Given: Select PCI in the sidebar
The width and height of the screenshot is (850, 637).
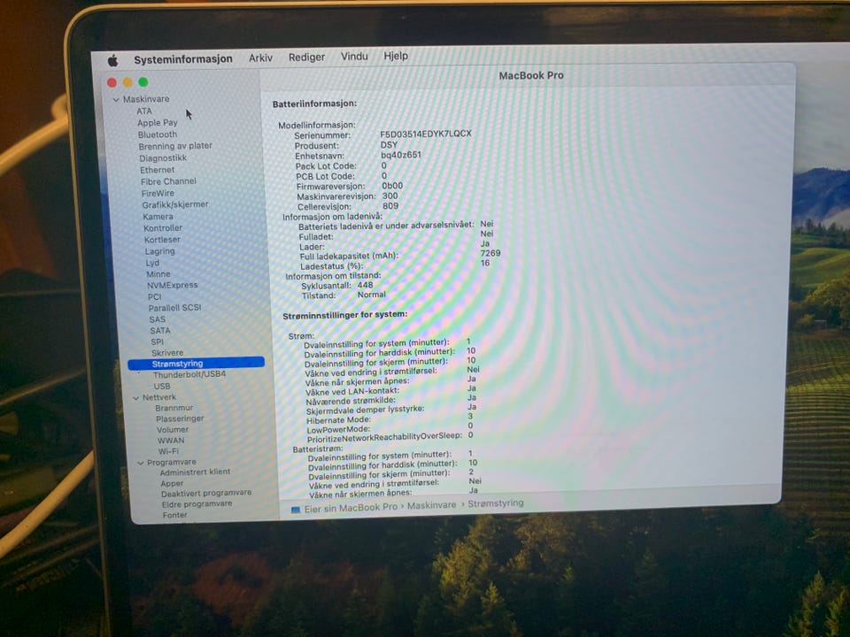Looking at the screenshot, I should point(154,297).
